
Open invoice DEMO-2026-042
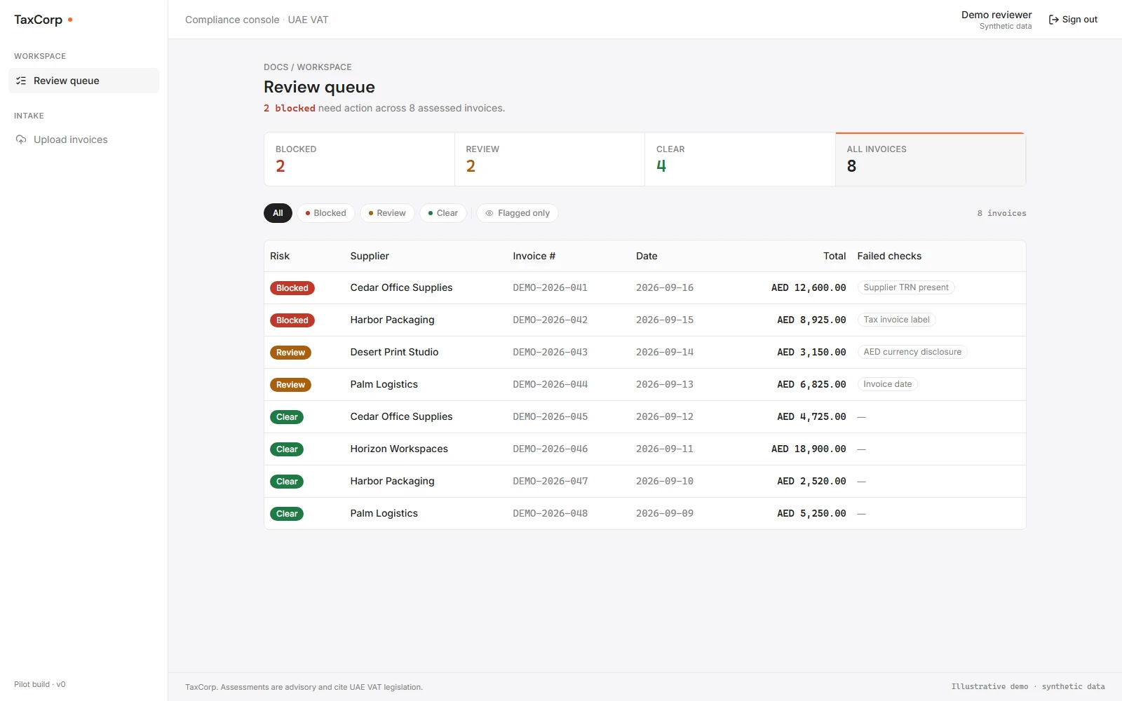click(x=550, y=320)
